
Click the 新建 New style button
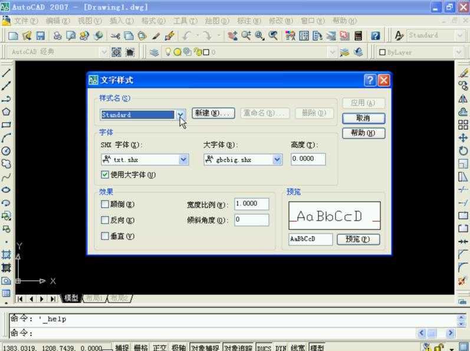pos(213,113)
